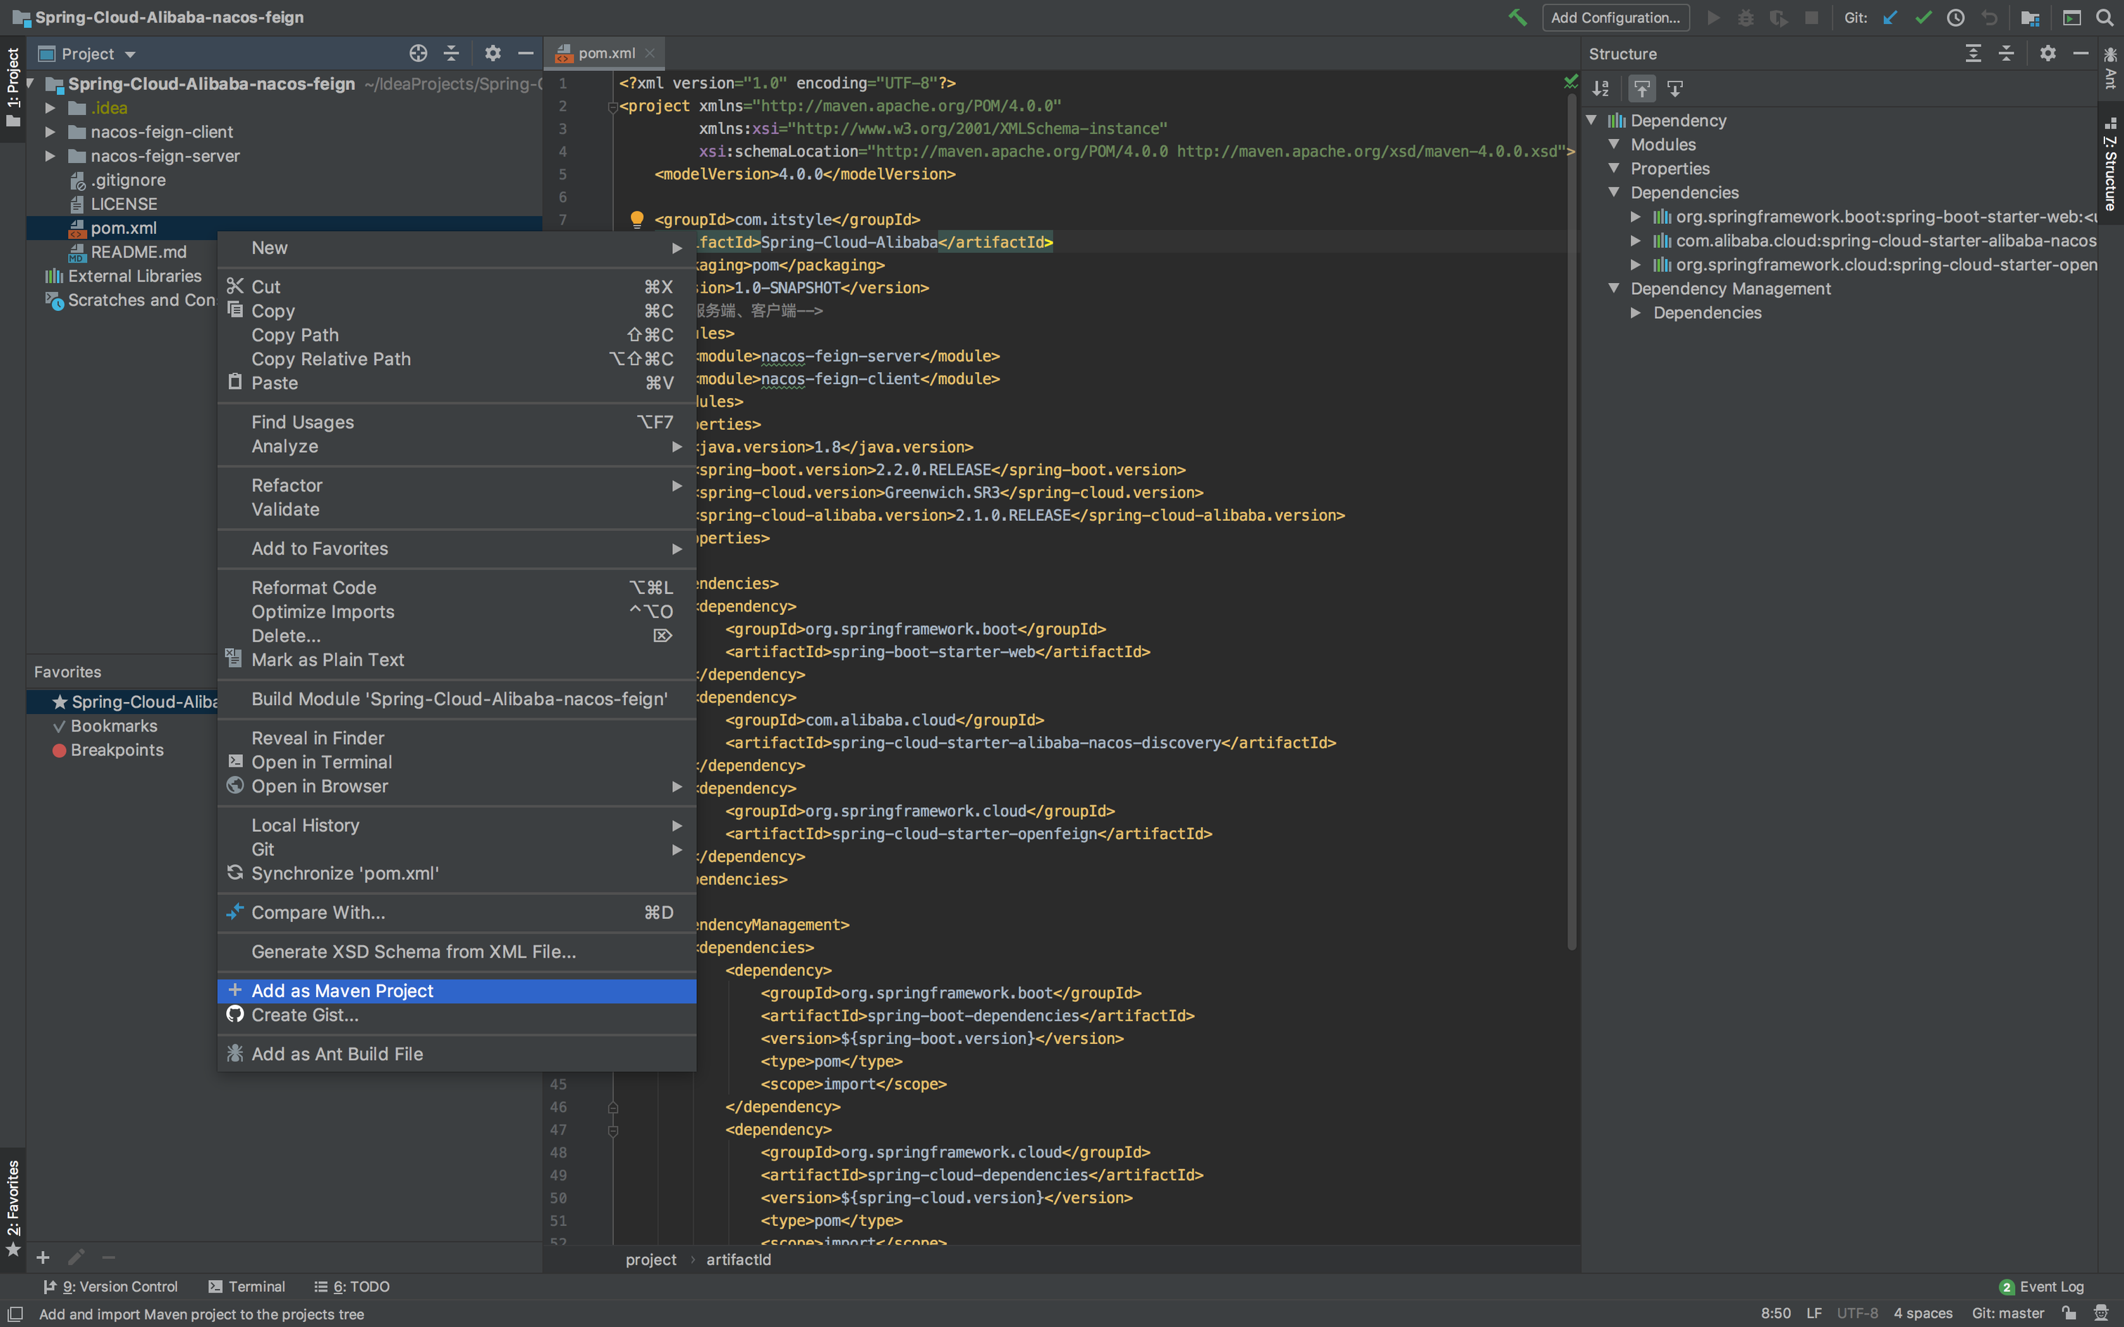Click Search Everywhere magnifier icon

pos(2105,18)
